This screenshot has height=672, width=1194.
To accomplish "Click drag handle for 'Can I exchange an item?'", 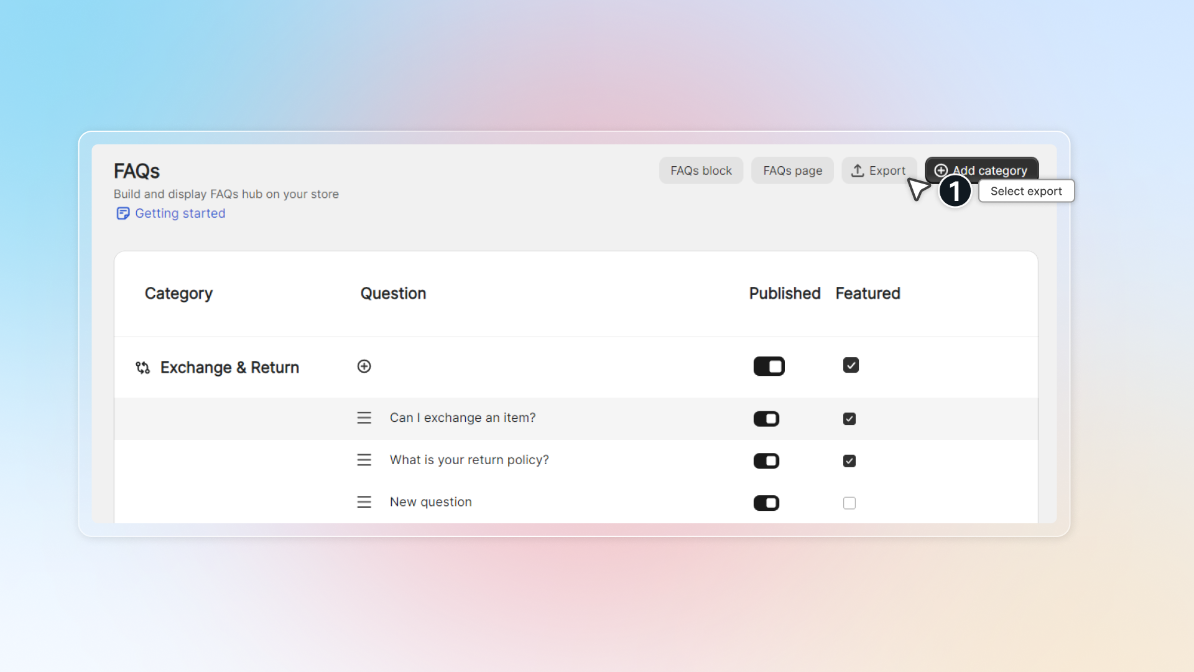I will click(364, 418).
